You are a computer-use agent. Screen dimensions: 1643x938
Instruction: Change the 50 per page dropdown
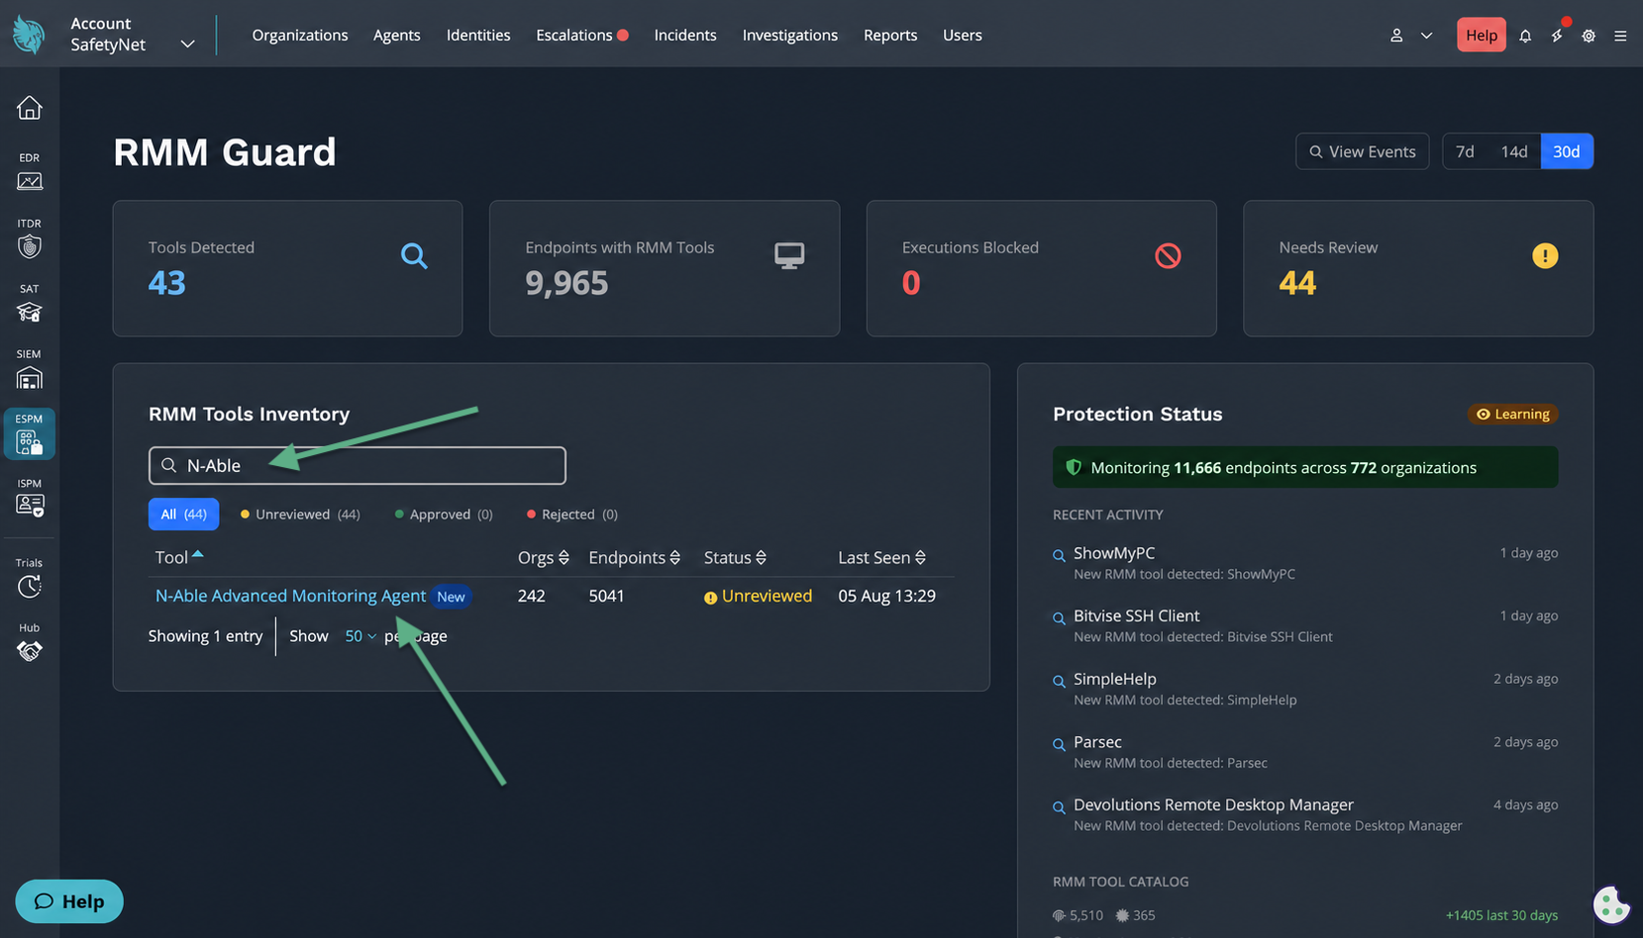[360, 636]
